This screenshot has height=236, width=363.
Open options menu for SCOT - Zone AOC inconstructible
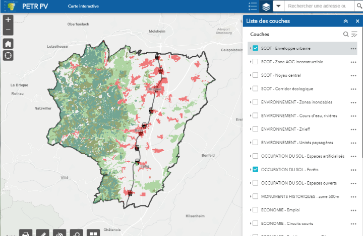click(353, 62)
